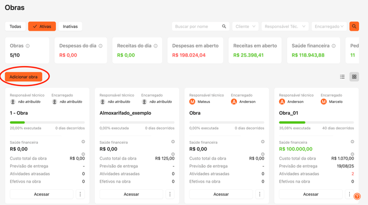
Task: Show Saúde financeira info on Obra_01
Action: tap(352, 142)
